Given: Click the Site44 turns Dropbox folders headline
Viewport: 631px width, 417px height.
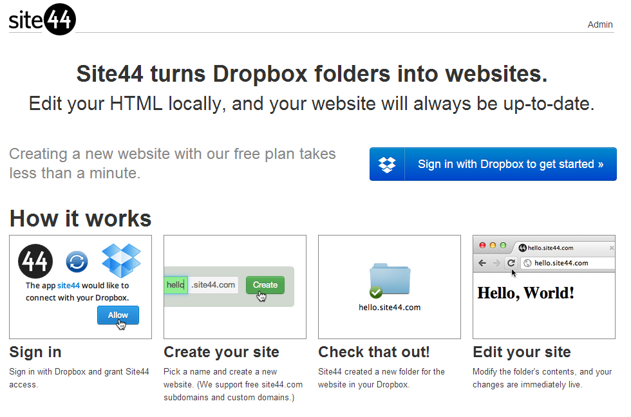Looking at the screenshot, I should (x=312, y=74).
